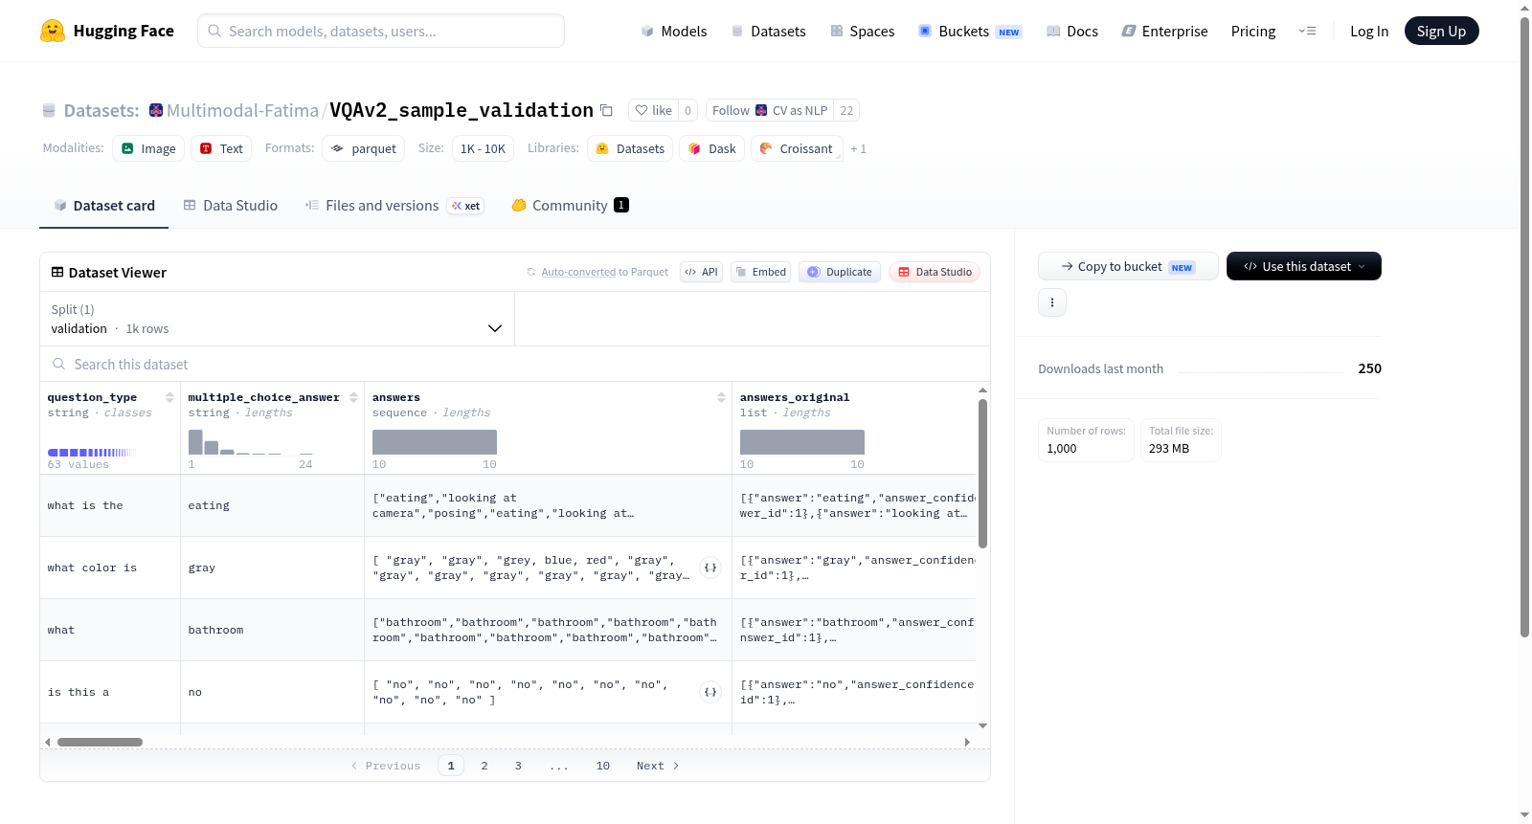1532x824 pixels.
Task: Click Next page in the pagination
Action: (x=658, y=766)
